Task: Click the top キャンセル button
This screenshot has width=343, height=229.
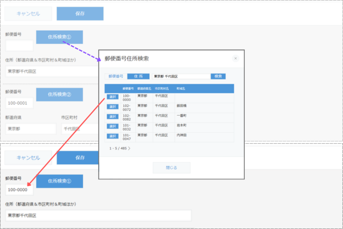Action: 28,14
